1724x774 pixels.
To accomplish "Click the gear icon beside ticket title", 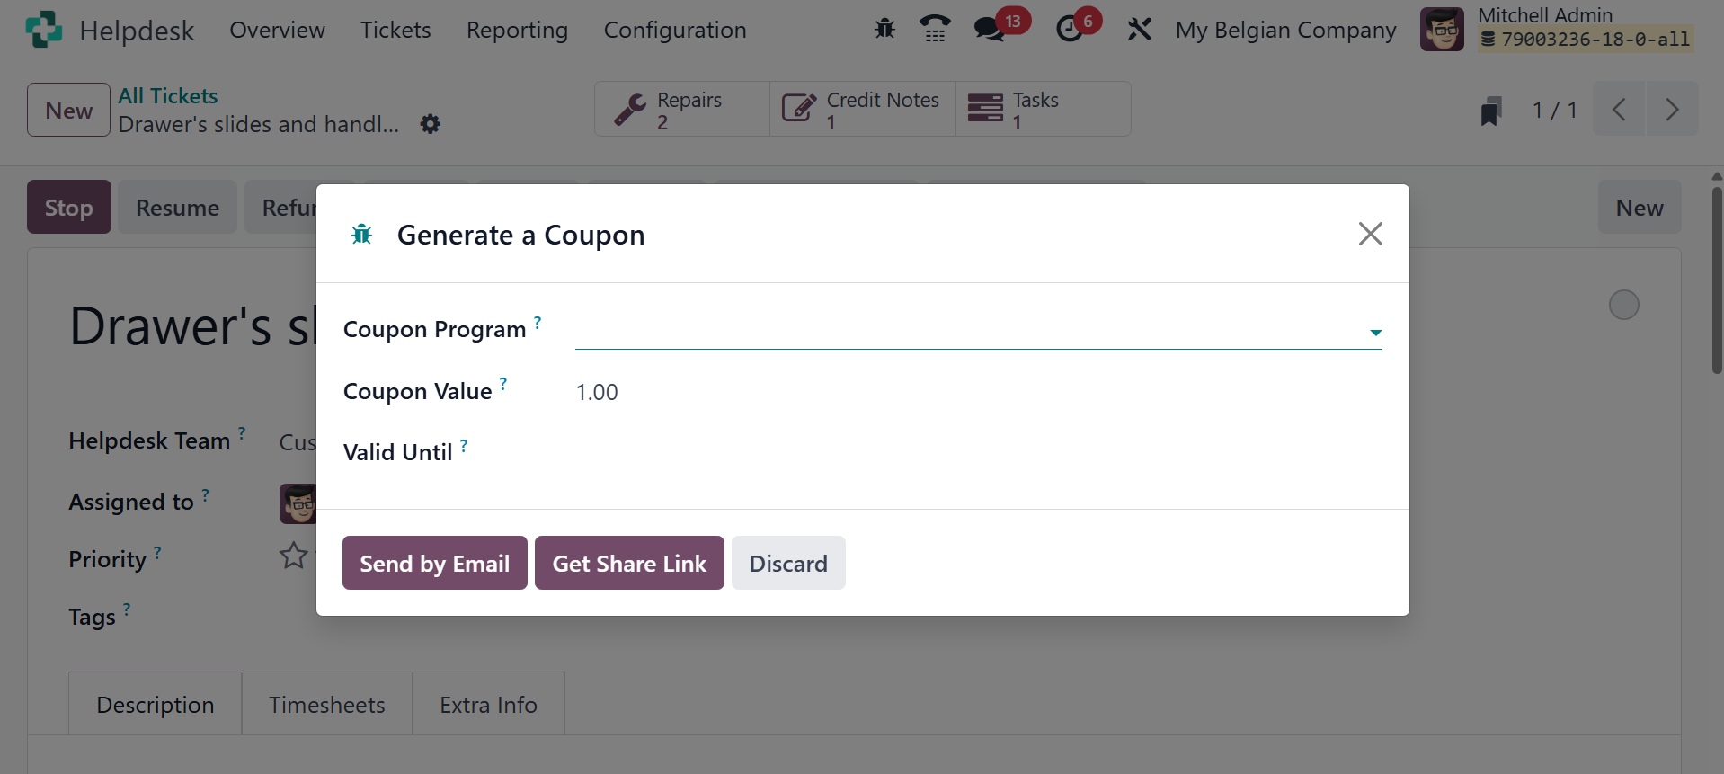I will (x=431, y=124).
